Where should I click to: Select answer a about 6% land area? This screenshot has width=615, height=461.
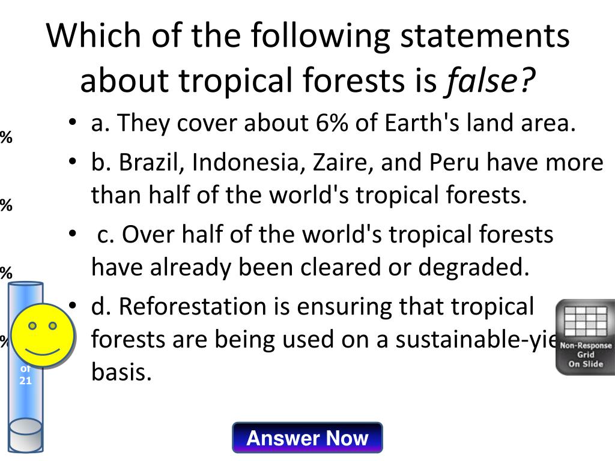[333, 122]
